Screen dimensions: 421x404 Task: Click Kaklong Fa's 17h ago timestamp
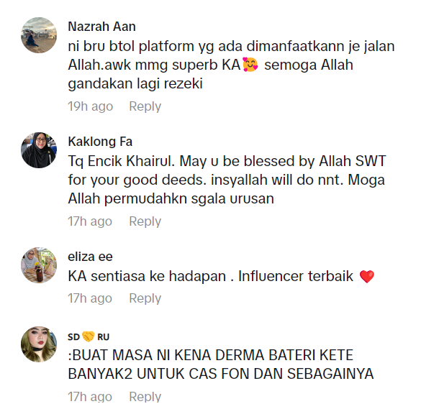tap(90, 221)
